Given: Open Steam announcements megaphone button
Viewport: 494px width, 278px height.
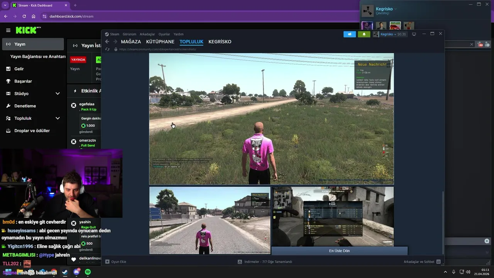Looking at the screenshot, I should point(350,34).
